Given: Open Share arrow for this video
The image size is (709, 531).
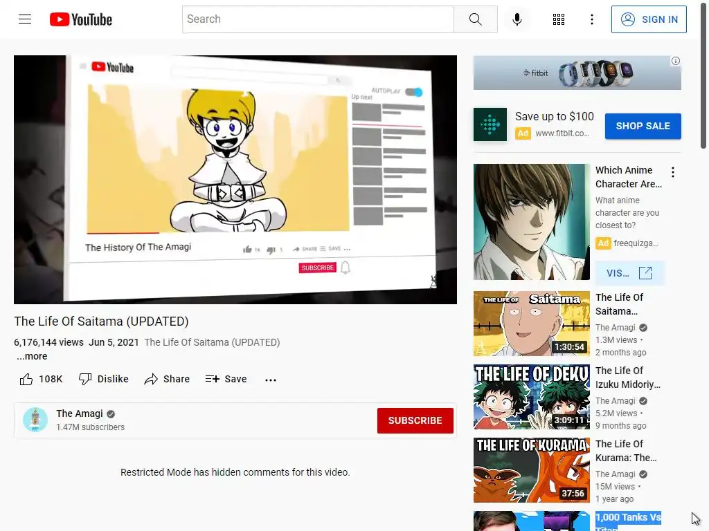Looking at the screenshot, I should click(150, 380).
